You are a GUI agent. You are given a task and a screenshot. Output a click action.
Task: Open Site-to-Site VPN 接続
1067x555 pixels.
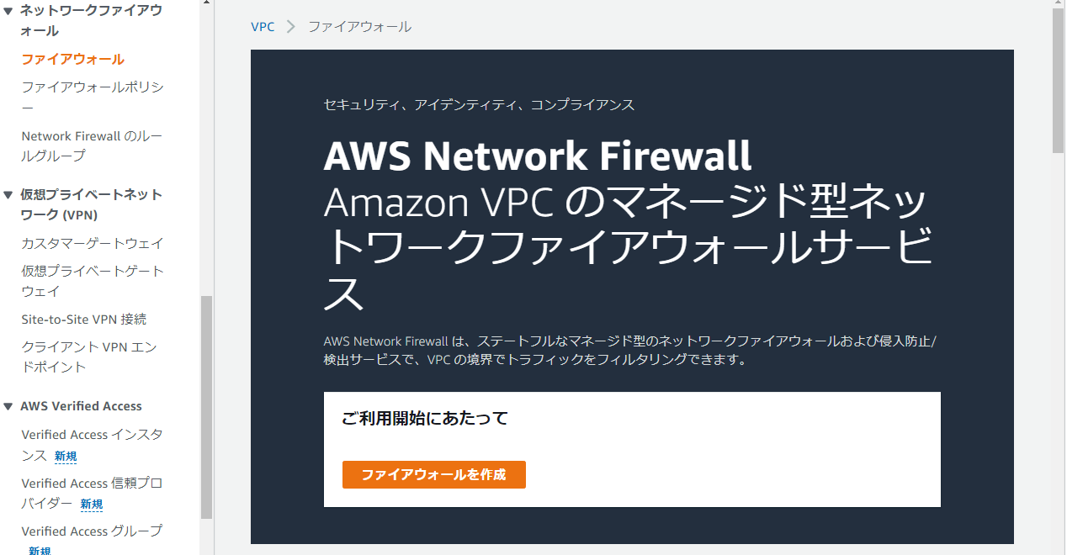pyautogui.click(x=84, y=319)
